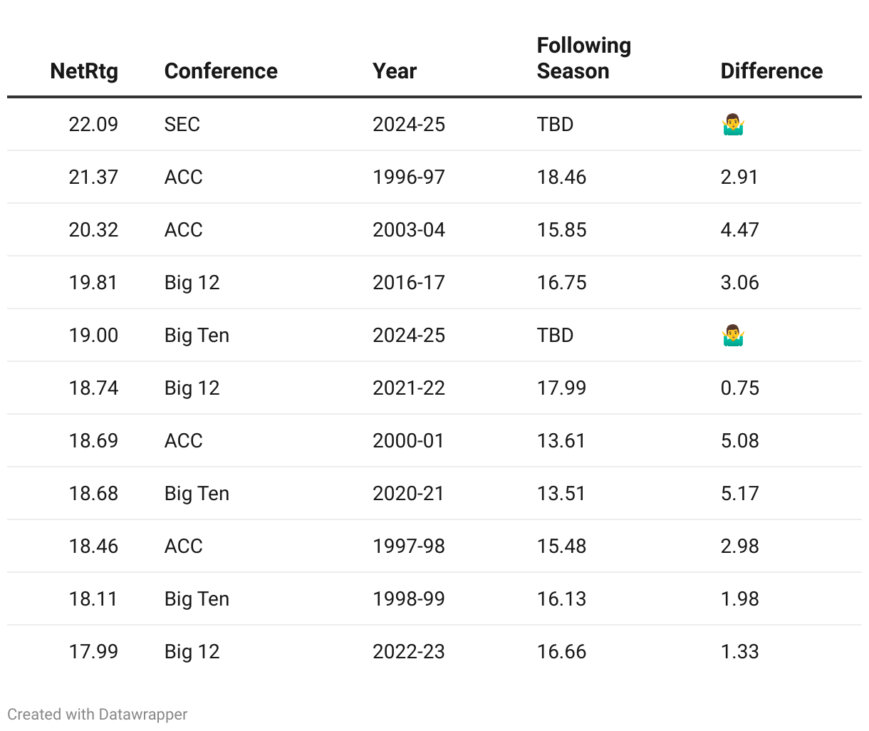Image resolution: width=869 pixels, height=731 pixels.
Task: Click the Conference column header
Action: pos(221,71)
